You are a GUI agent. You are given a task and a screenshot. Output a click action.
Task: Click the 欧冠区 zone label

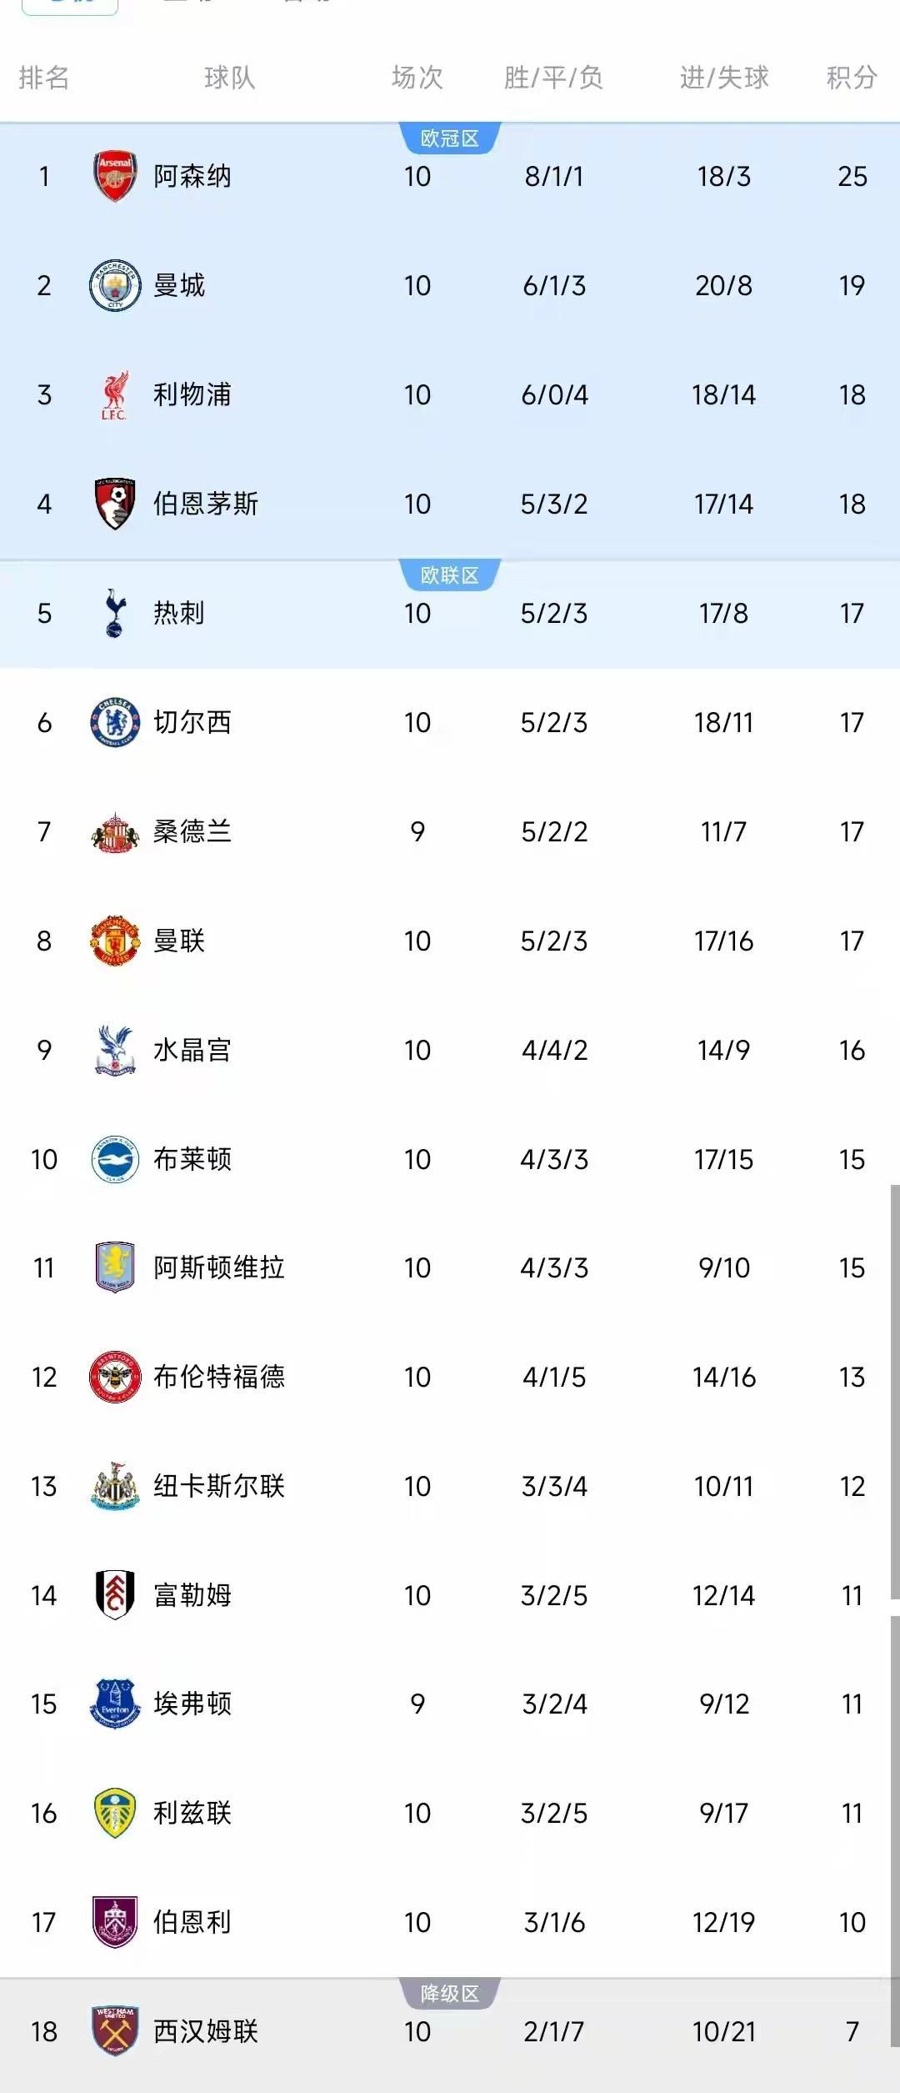point(450,138)
